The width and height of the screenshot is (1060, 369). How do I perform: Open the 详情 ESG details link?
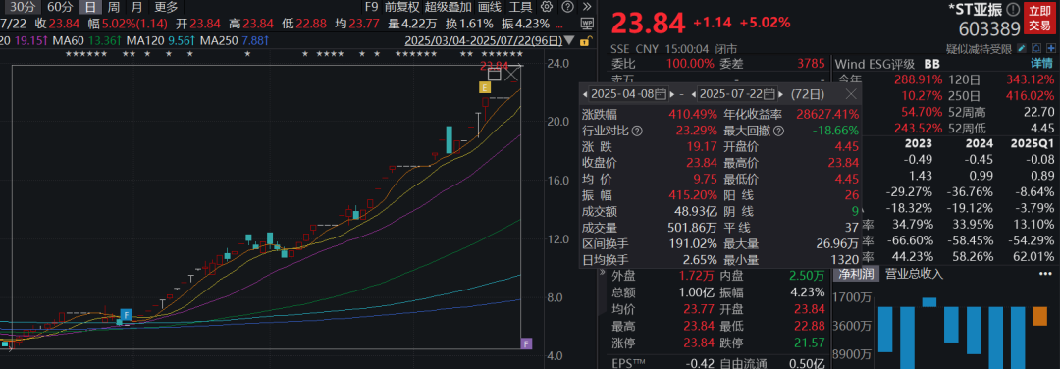coord(1041,64)
